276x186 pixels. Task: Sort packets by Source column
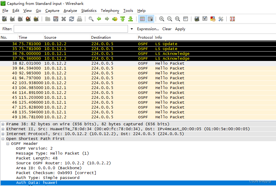pyautogui.click(x=67, y=37)
